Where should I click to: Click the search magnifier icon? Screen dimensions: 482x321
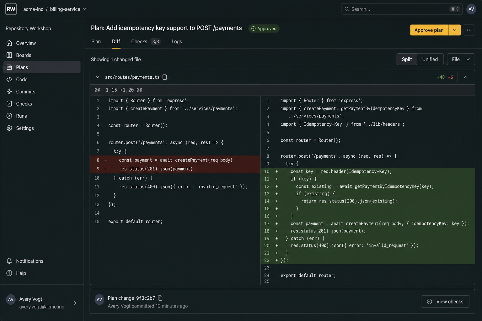[347, 9]
